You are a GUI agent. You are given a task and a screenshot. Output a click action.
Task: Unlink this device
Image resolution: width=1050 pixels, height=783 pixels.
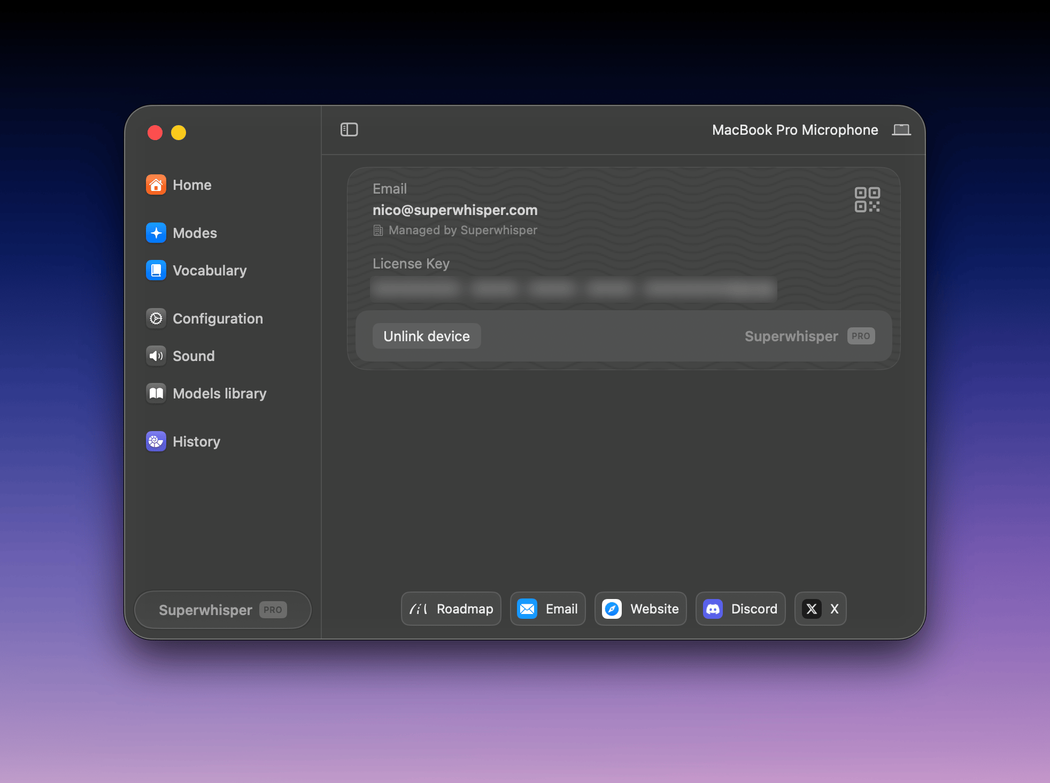click(x=427, y=336)
